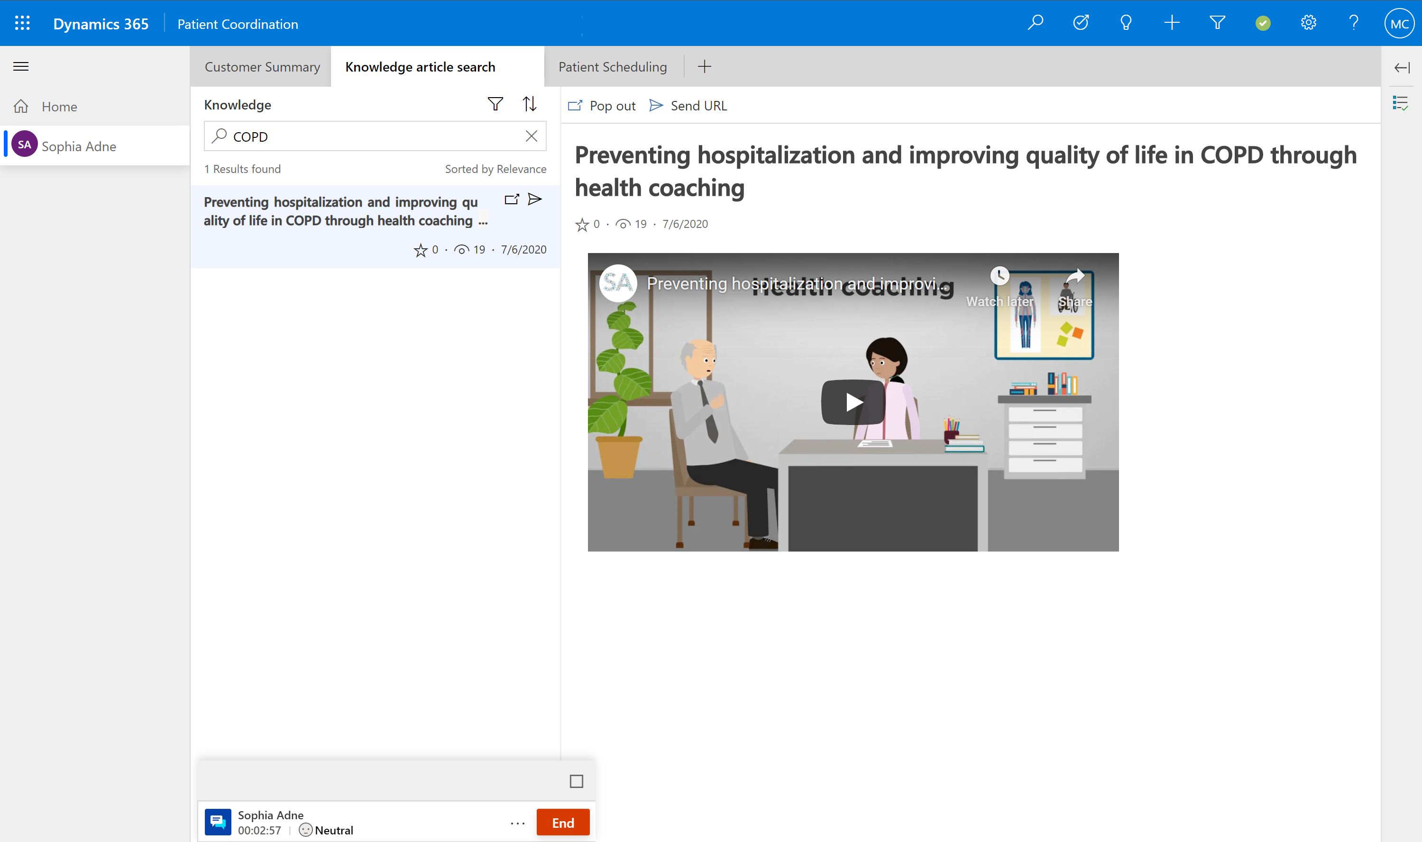The image size is (1422, 842).
Task: Expand the collapsed left sidebar panel
Action: point(21,66)
